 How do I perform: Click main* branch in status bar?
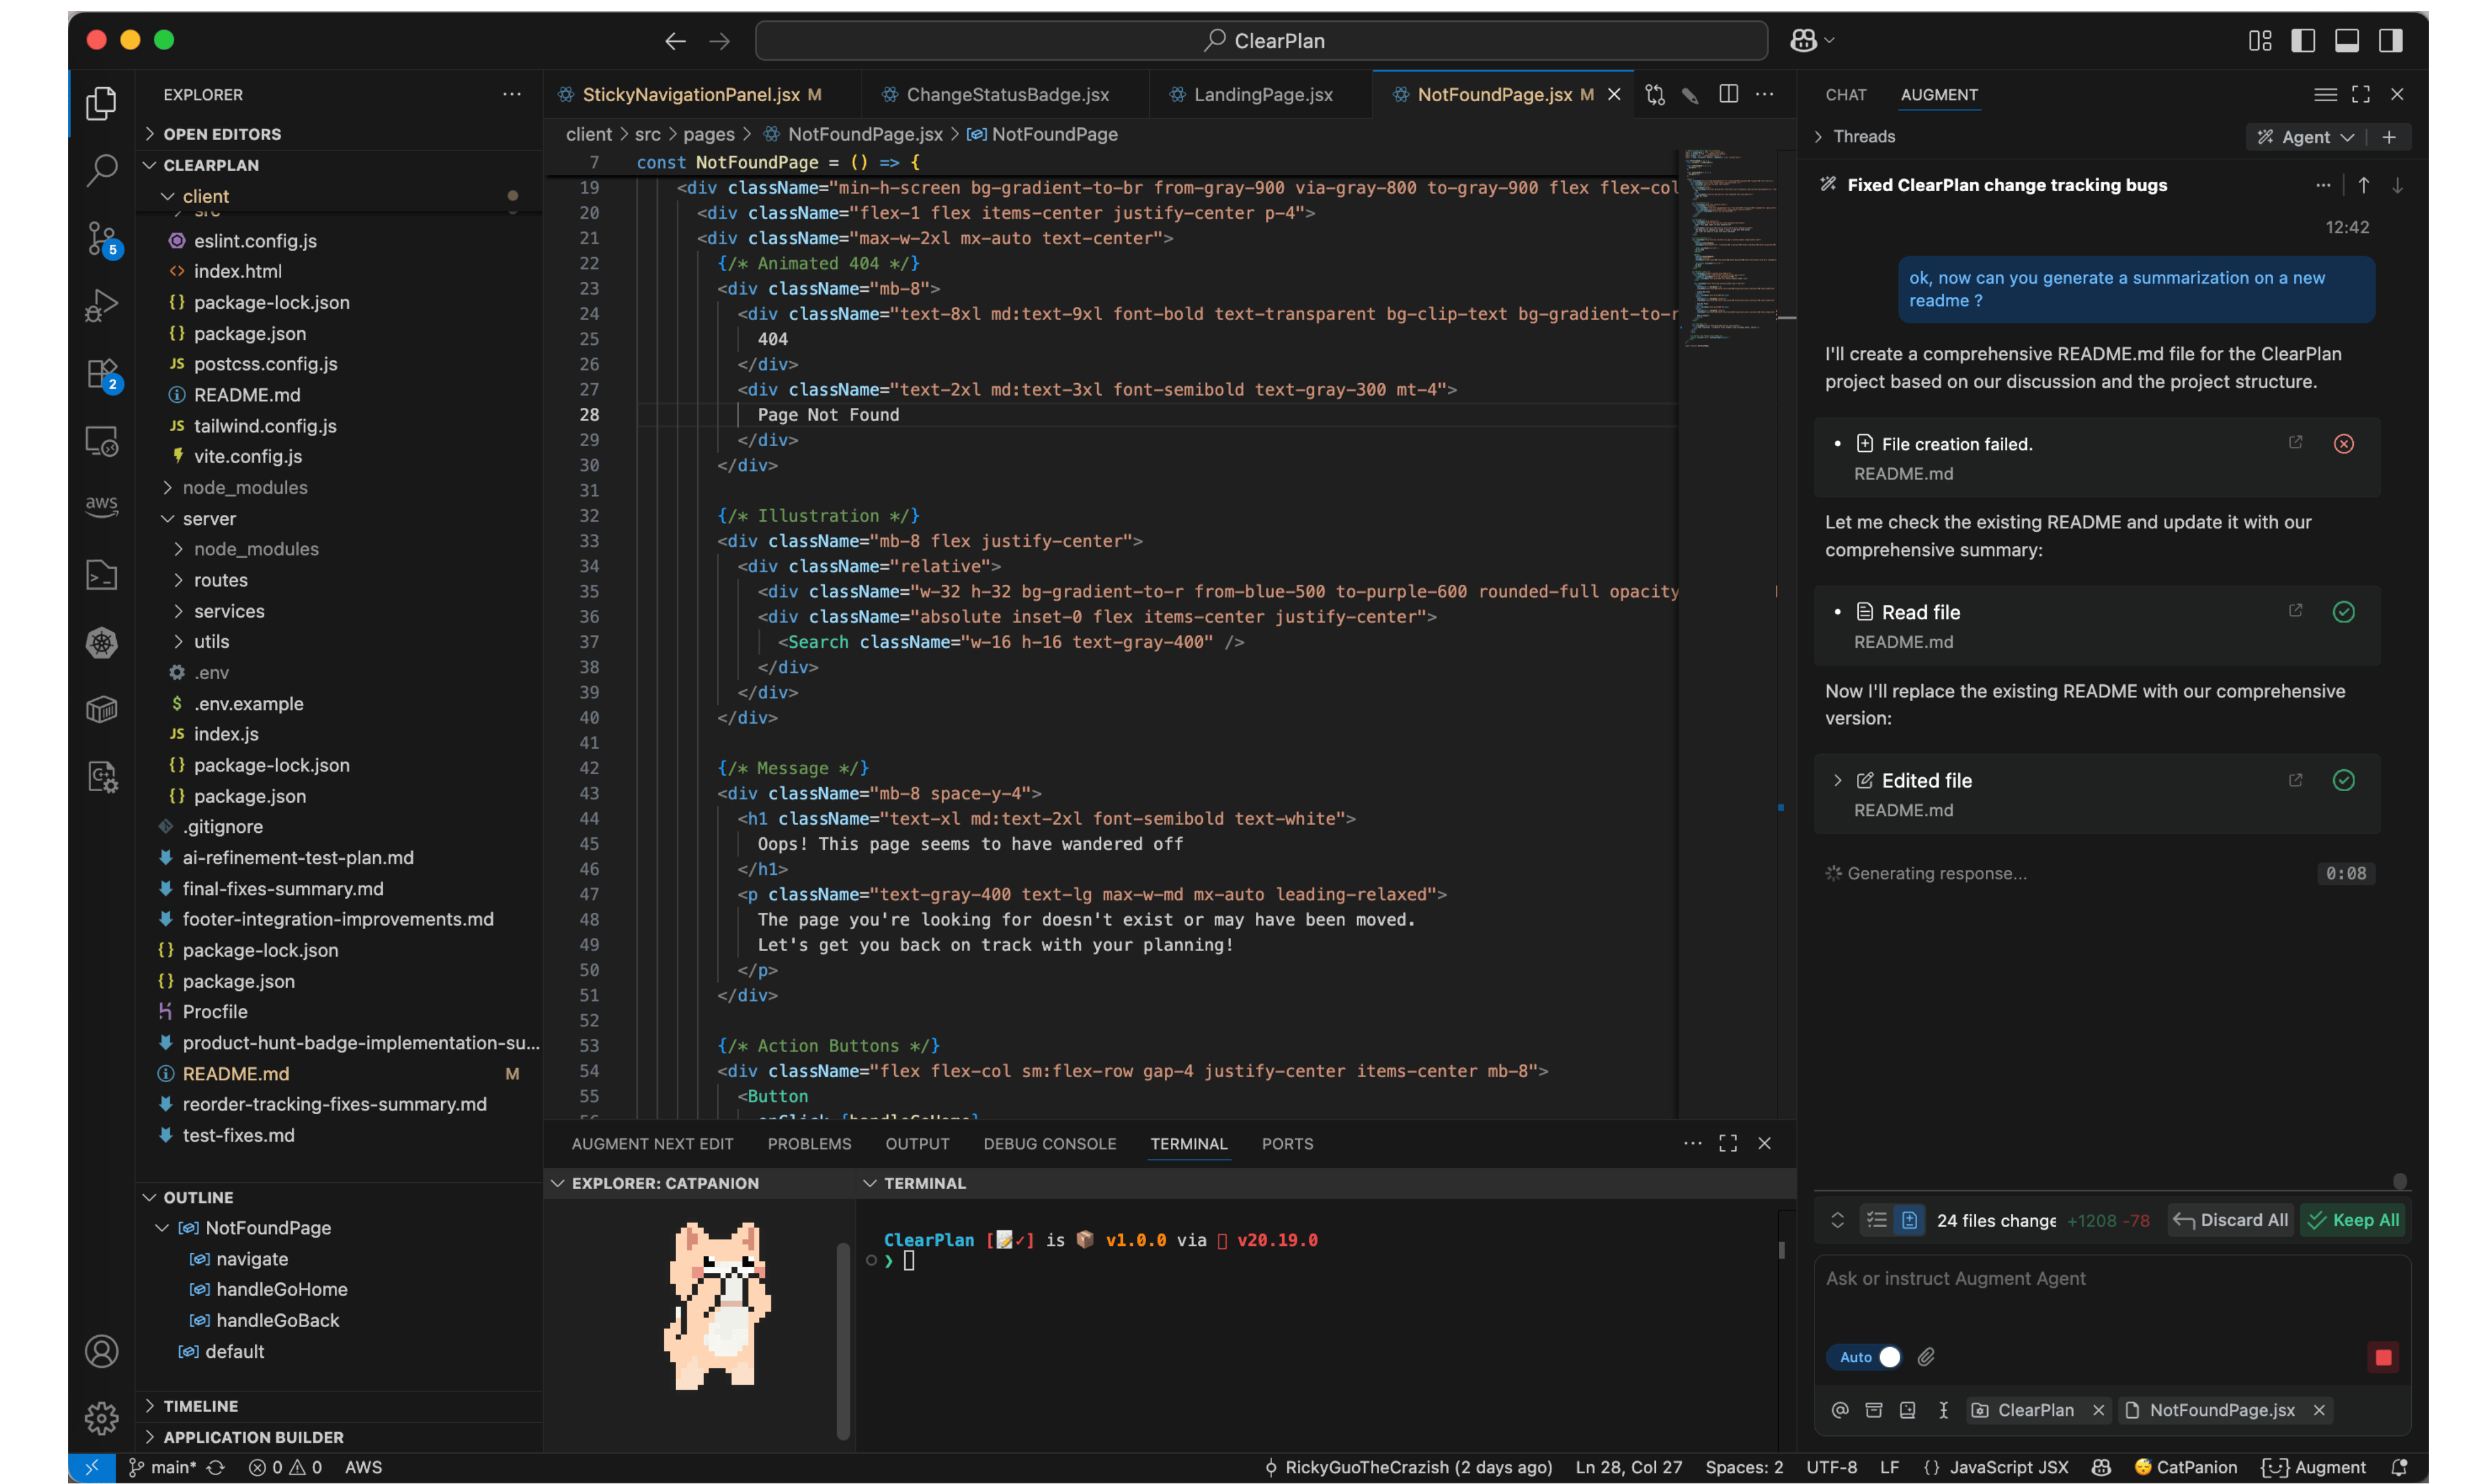click(163, 1467)
